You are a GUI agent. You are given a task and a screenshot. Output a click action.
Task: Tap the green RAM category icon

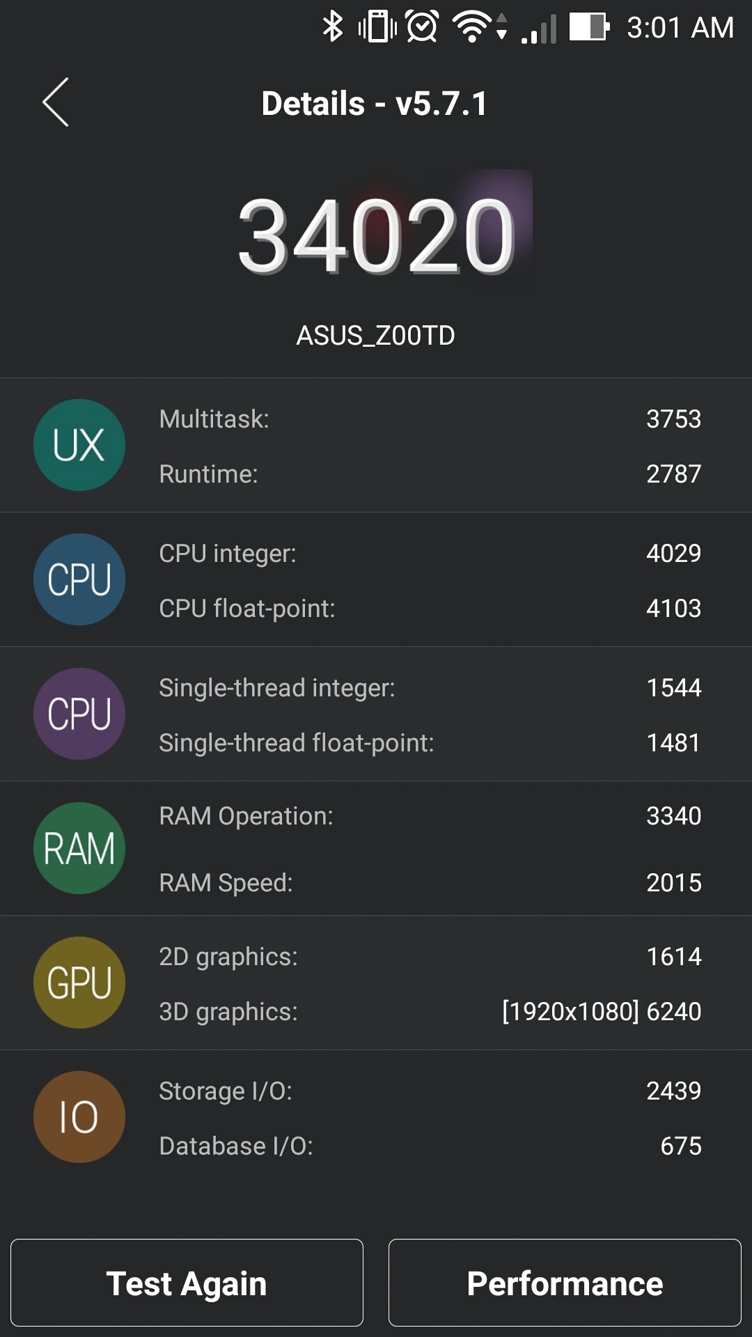[x=79, y=848]
